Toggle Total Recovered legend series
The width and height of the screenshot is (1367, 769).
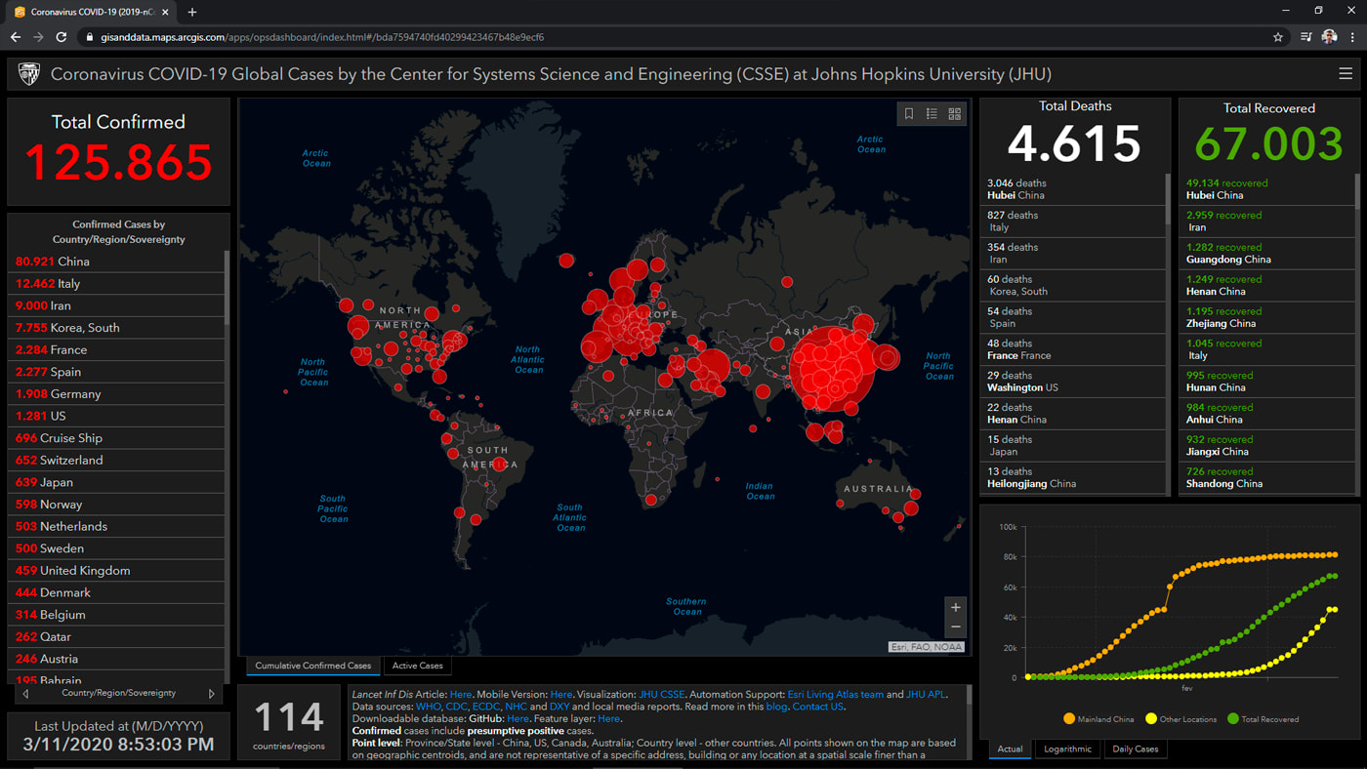pyautogui.click(x=1263, y=719)
